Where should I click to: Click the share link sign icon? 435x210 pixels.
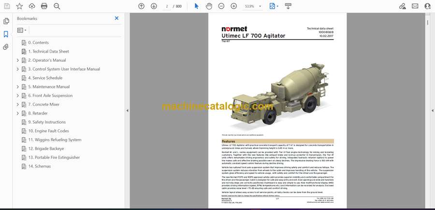(402, 6)
